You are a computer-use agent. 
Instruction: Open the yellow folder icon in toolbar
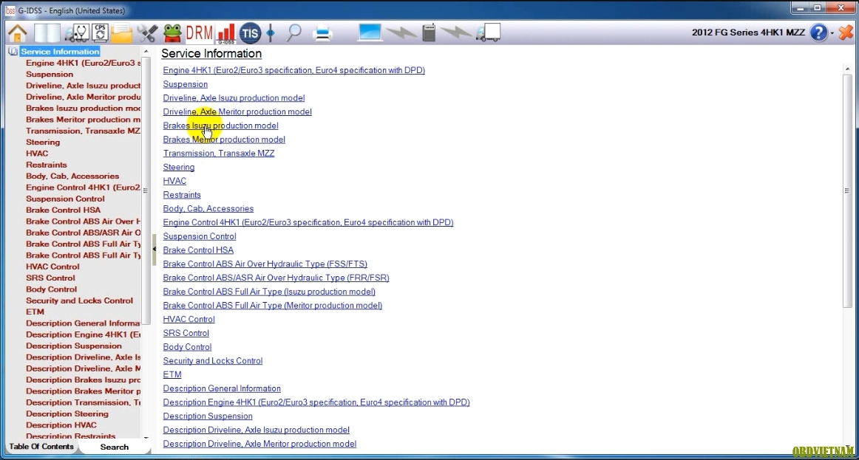coord(122,32)
